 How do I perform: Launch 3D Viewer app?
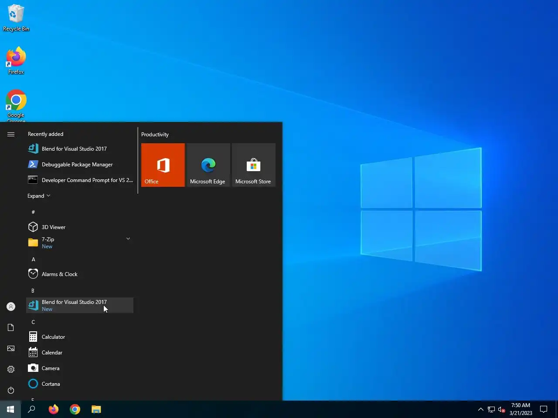coord(80,227)
